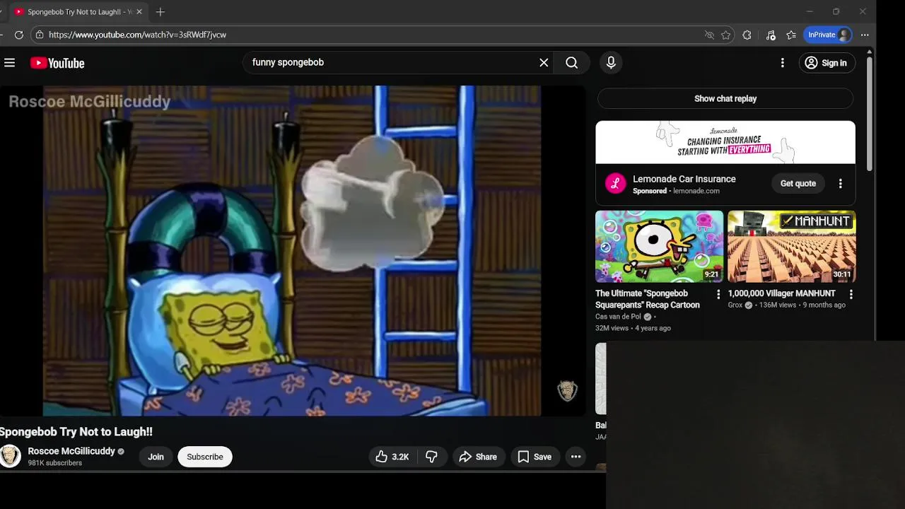Click the '32M views' text
The image size is (905, 509).
tap(612, 328)
